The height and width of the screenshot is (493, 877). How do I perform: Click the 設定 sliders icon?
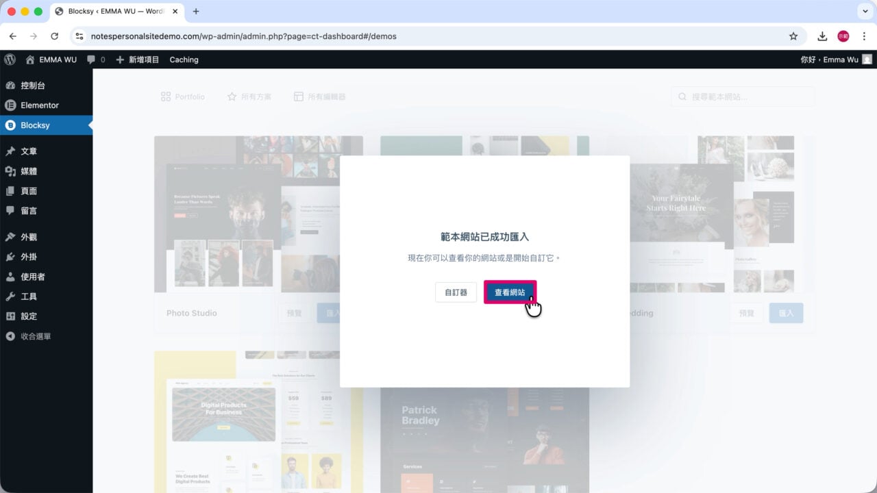[x=10, y=316]
